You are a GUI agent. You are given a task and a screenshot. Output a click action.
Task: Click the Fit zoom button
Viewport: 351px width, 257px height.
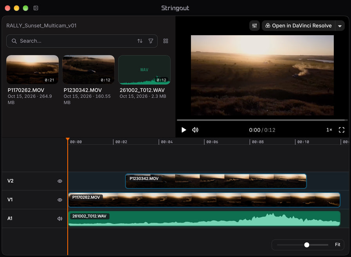click(338, 245)
